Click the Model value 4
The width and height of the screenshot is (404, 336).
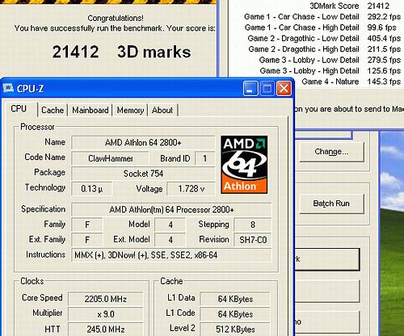[170, 225]
